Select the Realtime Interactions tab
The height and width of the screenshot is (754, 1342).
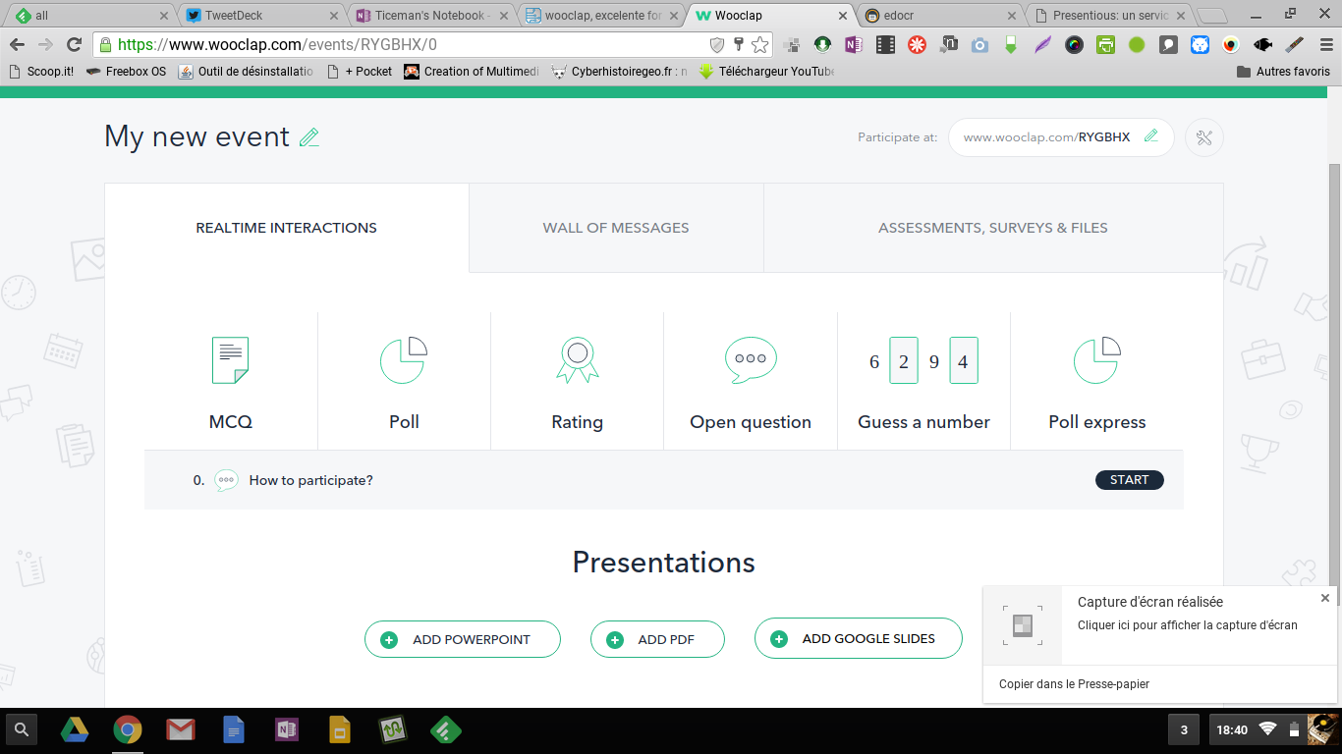click(x=286, y=228)
